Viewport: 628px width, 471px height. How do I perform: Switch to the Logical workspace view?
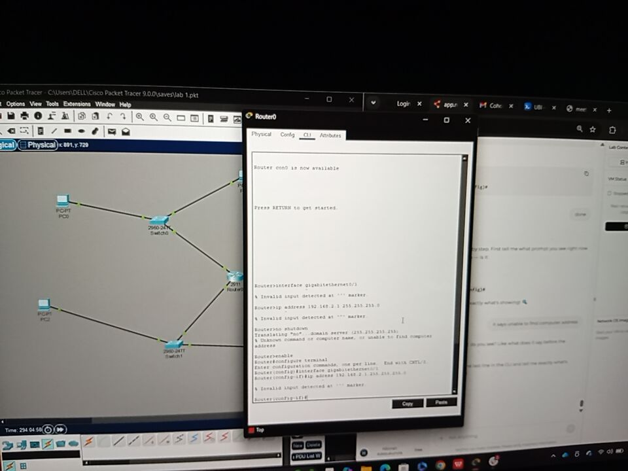pos(7,145)
